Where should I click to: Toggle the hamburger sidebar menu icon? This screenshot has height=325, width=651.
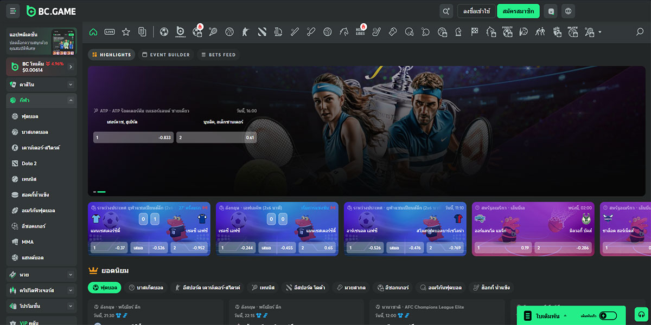click(x=12, y=11)
